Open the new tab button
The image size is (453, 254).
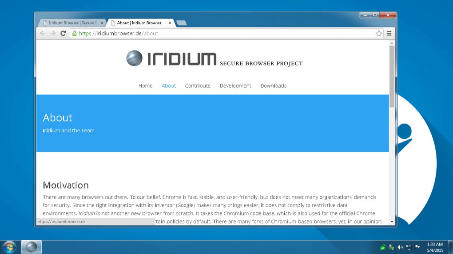pos(182,23)
